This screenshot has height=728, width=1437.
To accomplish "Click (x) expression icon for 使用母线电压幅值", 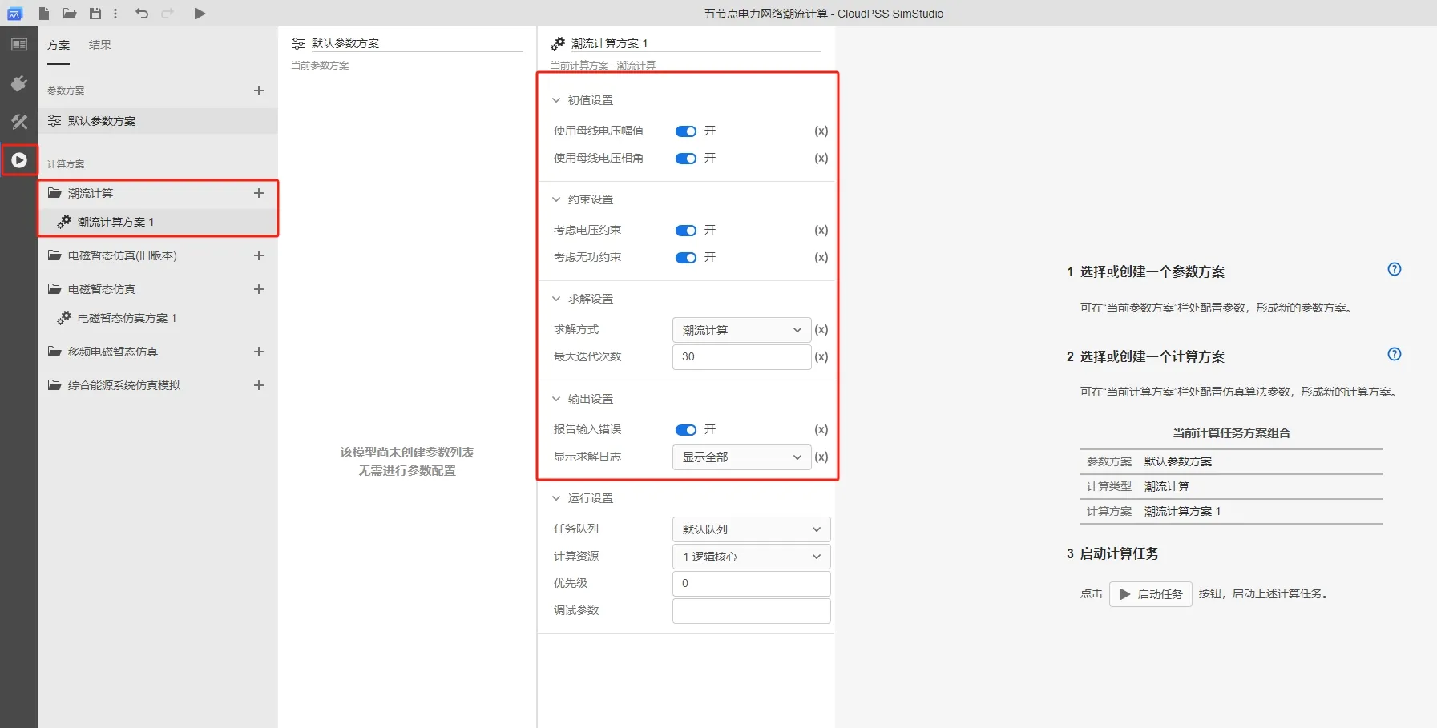I will pyautogui.click(x=821, y=131).
